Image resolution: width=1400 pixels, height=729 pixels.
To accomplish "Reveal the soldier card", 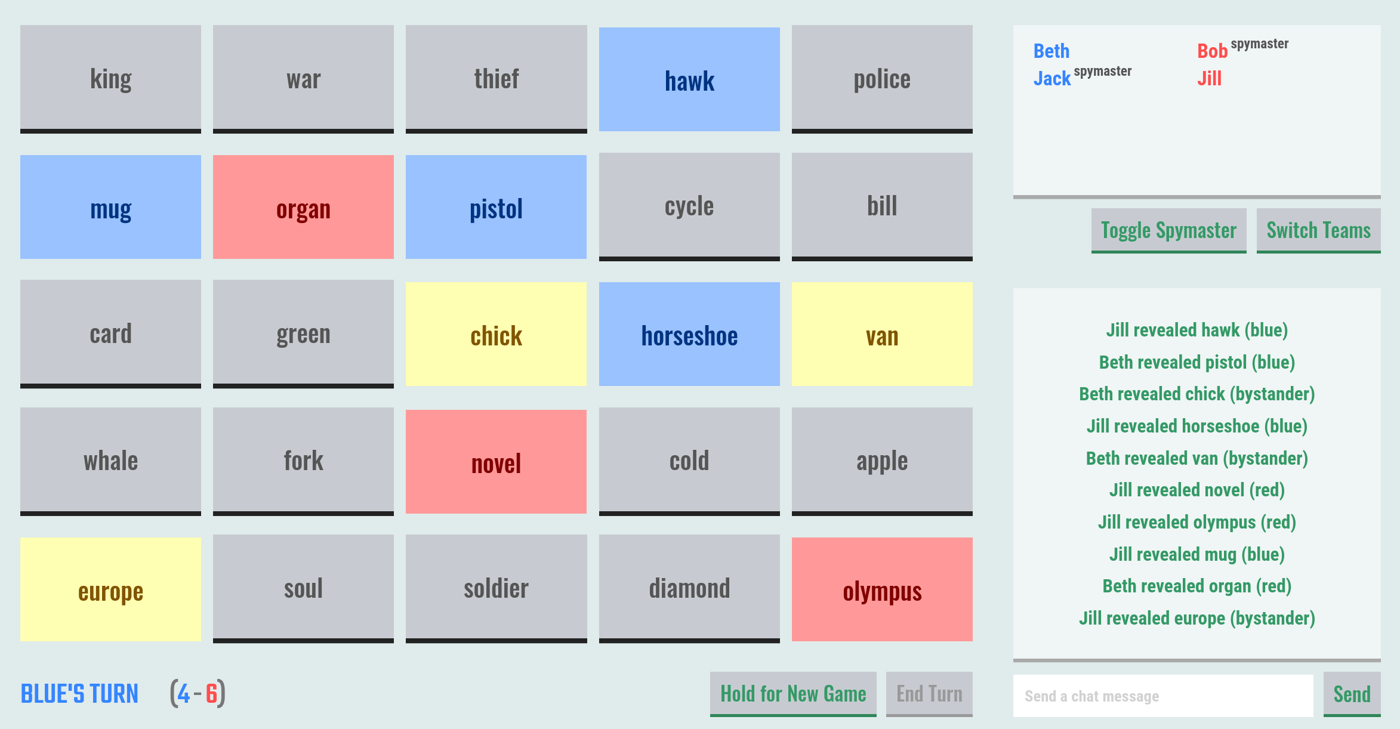I will (496, 589).
